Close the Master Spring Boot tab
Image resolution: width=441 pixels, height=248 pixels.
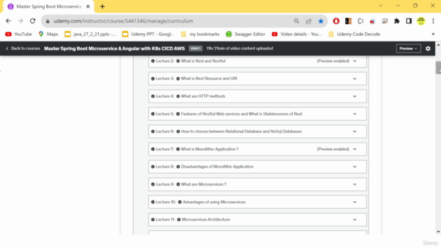[x=88, y=6]
